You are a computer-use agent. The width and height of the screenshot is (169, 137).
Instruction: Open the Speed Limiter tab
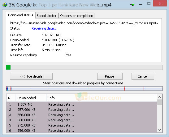click(x=46, y=16)
